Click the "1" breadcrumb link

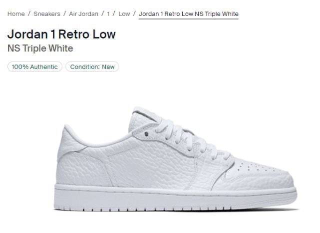pyautogui.click(x=108, y=13)
